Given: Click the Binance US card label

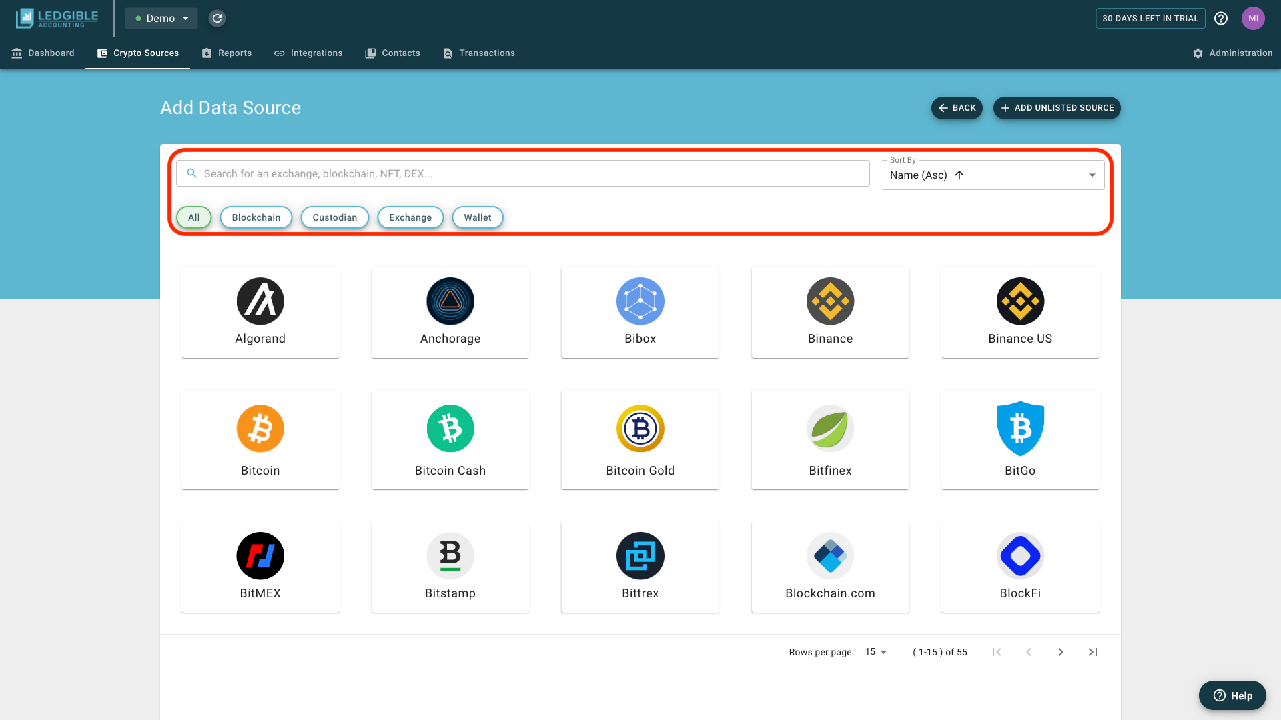Looking at the screenshot, I should click(x=1021, y=339).
